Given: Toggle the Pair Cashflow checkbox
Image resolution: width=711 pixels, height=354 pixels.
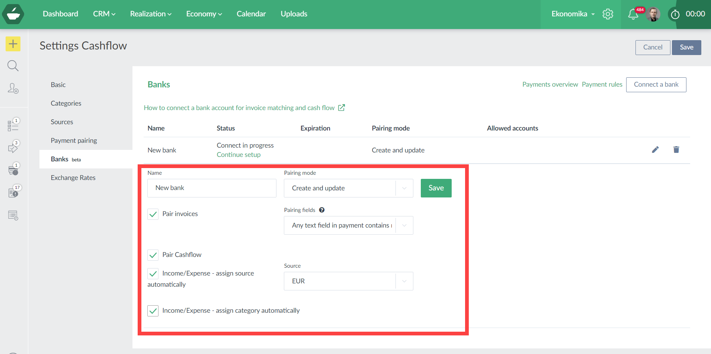Looking at the screenshot, I should [153, 255].
